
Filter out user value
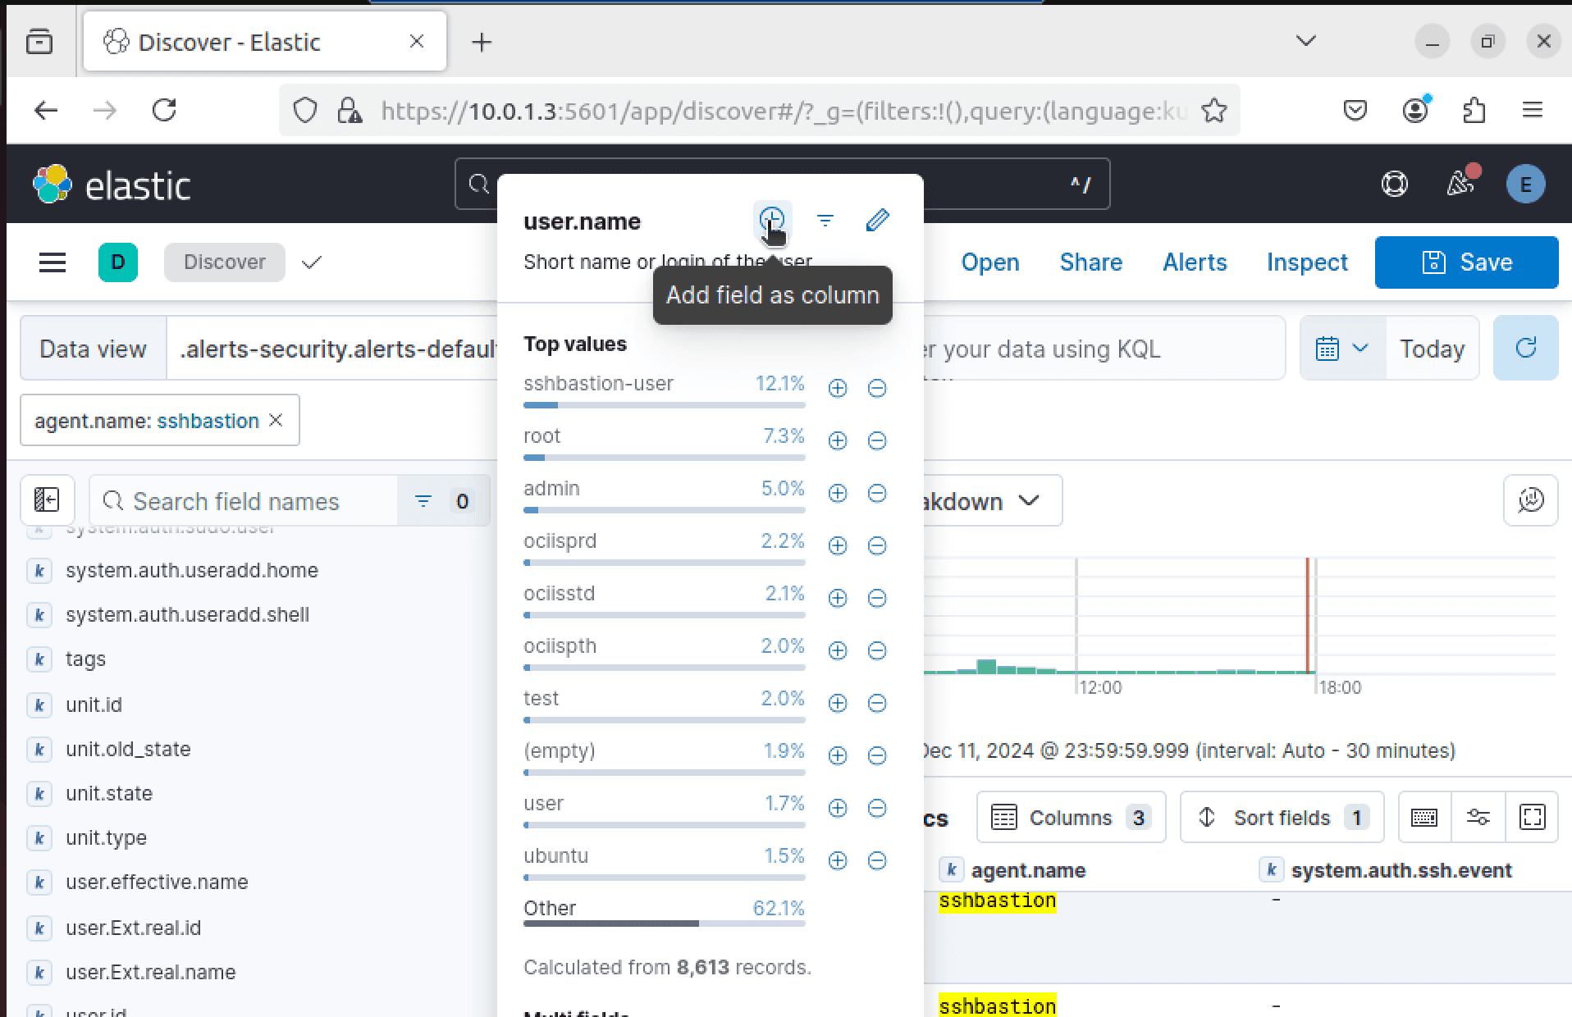click(877, 808)
